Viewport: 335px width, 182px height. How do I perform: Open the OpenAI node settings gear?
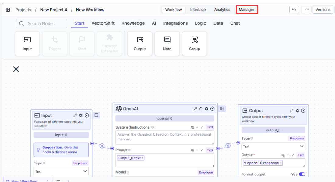pos(206,109)
